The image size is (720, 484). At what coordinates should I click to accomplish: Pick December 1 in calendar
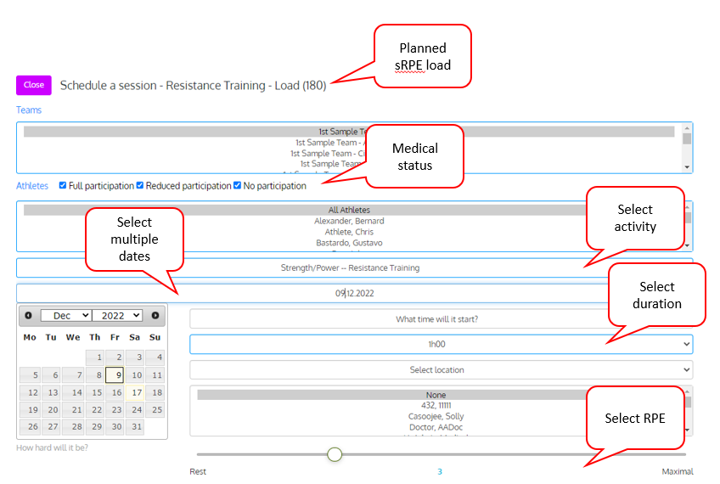pos(94,357)
